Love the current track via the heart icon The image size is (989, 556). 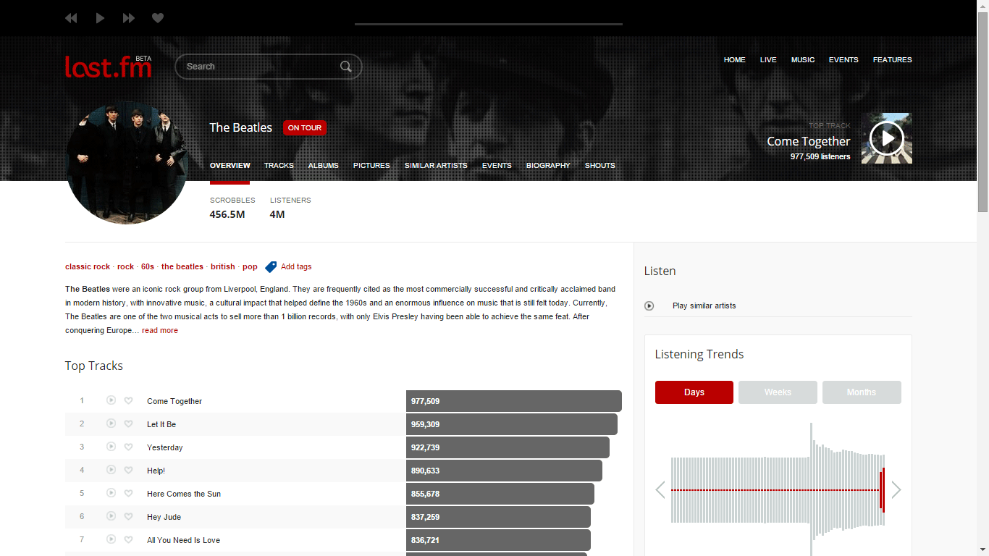point(157,17)
